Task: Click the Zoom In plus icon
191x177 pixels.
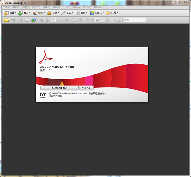Action: click(92, 20)
